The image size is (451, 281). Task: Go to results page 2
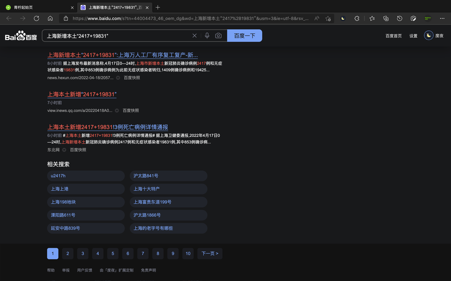coord(68,253)
